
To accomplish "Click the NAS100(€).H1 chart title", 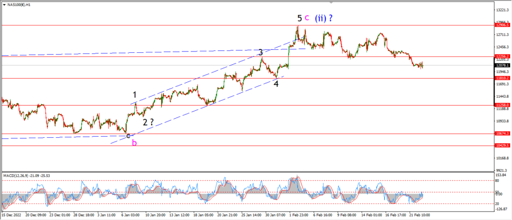I will click(18, 5).
